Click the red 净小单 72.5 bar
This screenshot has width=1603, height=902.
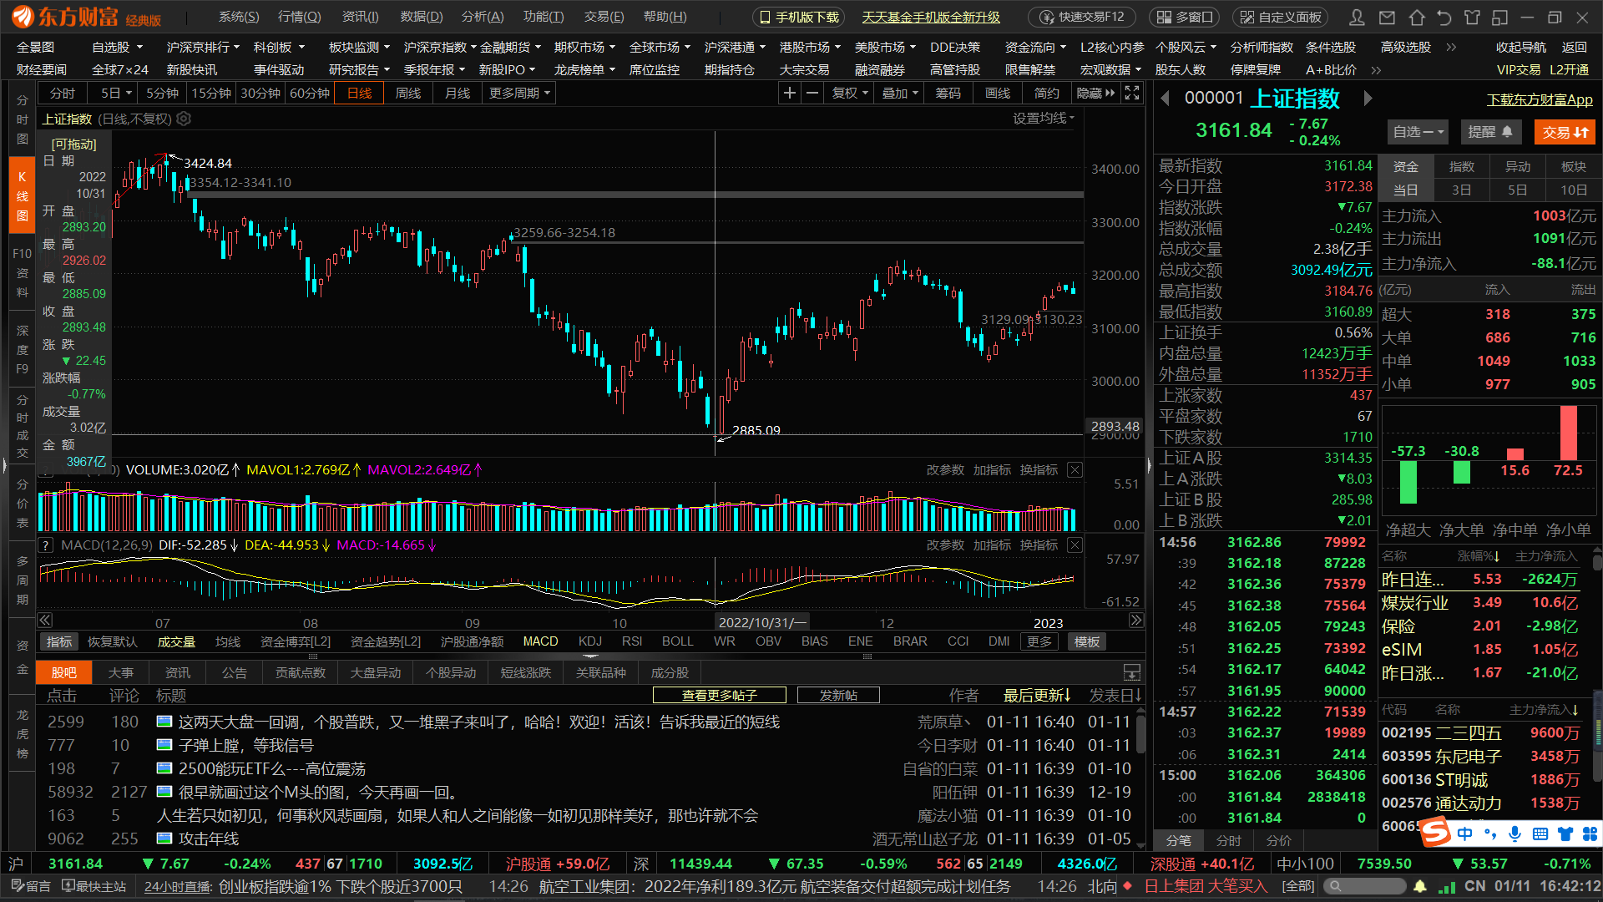(1568, 433)
